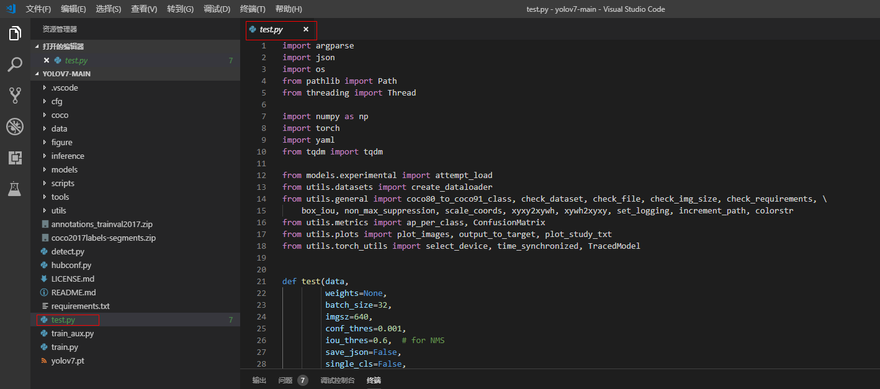Expand the .vscode folder
Screen dimensions: 880x389
pos(64,87)
